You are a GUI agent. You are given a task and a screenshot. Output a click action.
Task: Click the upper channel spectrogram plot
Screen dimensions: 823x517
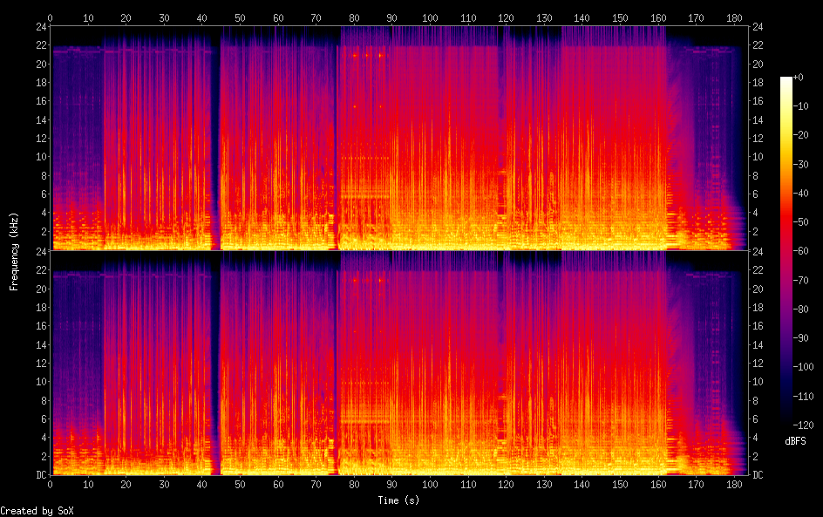(399, 138)
